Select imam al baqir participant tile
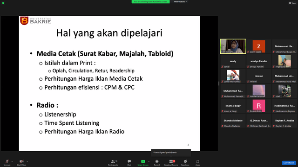Image resolution: width=298 pixels, height=167 pixels. coord(233,106)
